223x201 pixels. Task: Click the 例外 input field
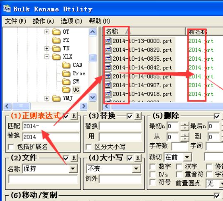[120, 179]
